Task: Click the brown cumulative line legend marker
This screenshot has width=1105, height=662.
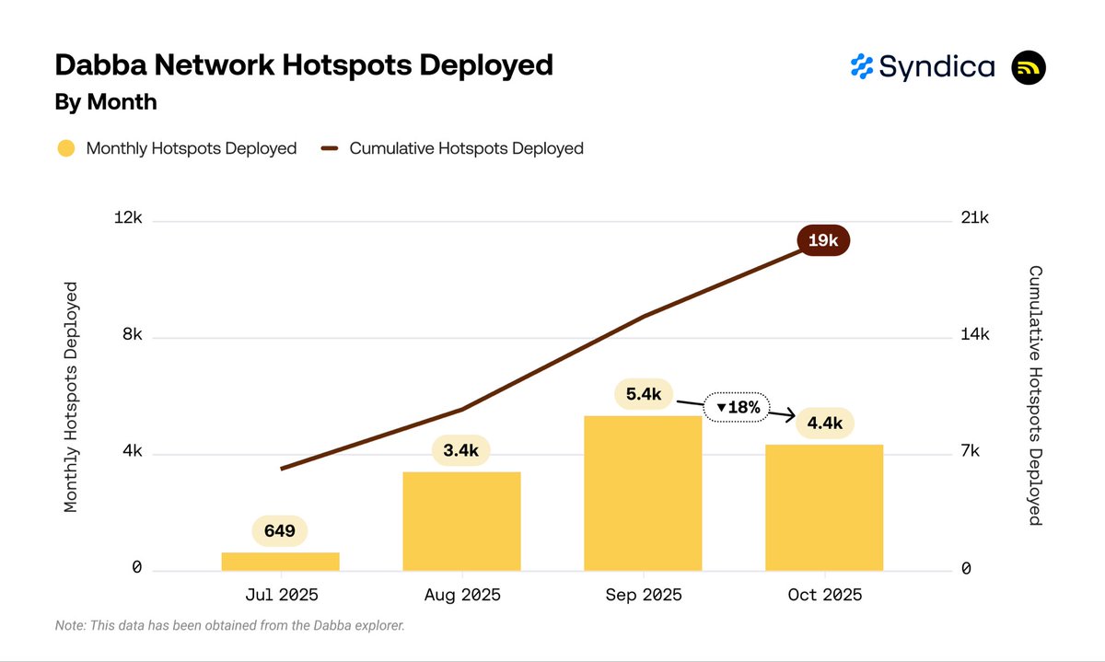Action: tap(331, 147)
